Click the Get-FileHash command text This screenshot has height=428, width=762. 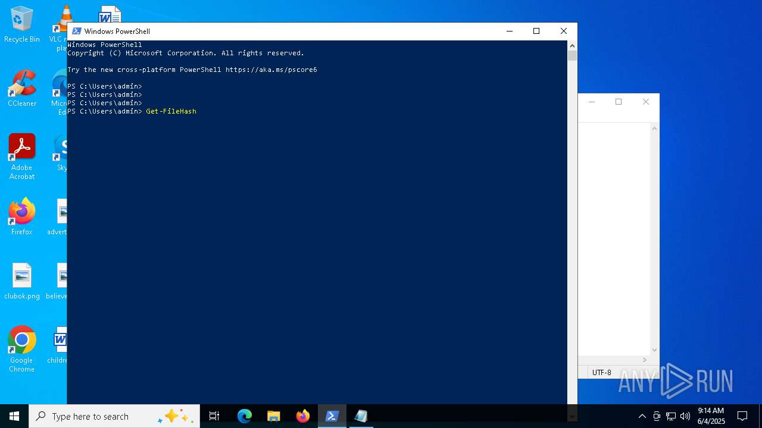coord(171,111)
